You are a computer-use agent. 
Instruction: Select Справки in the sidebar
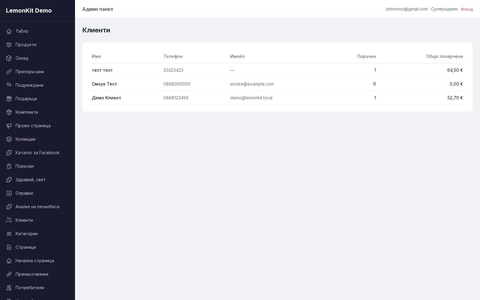pyautogui.click(x=37, y=193)
